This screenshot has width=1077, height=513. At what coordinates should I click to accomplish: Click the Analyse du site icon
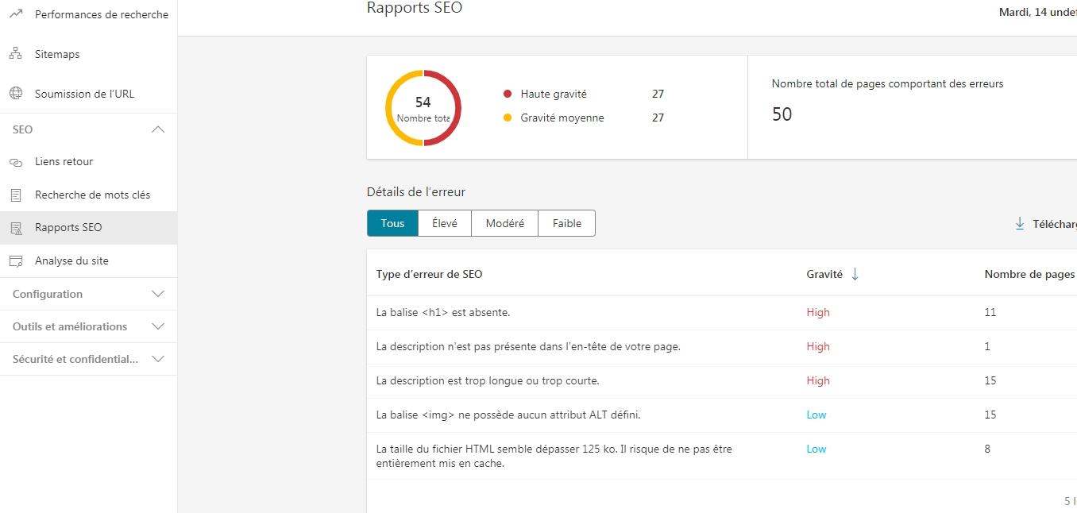coord(15,261)
